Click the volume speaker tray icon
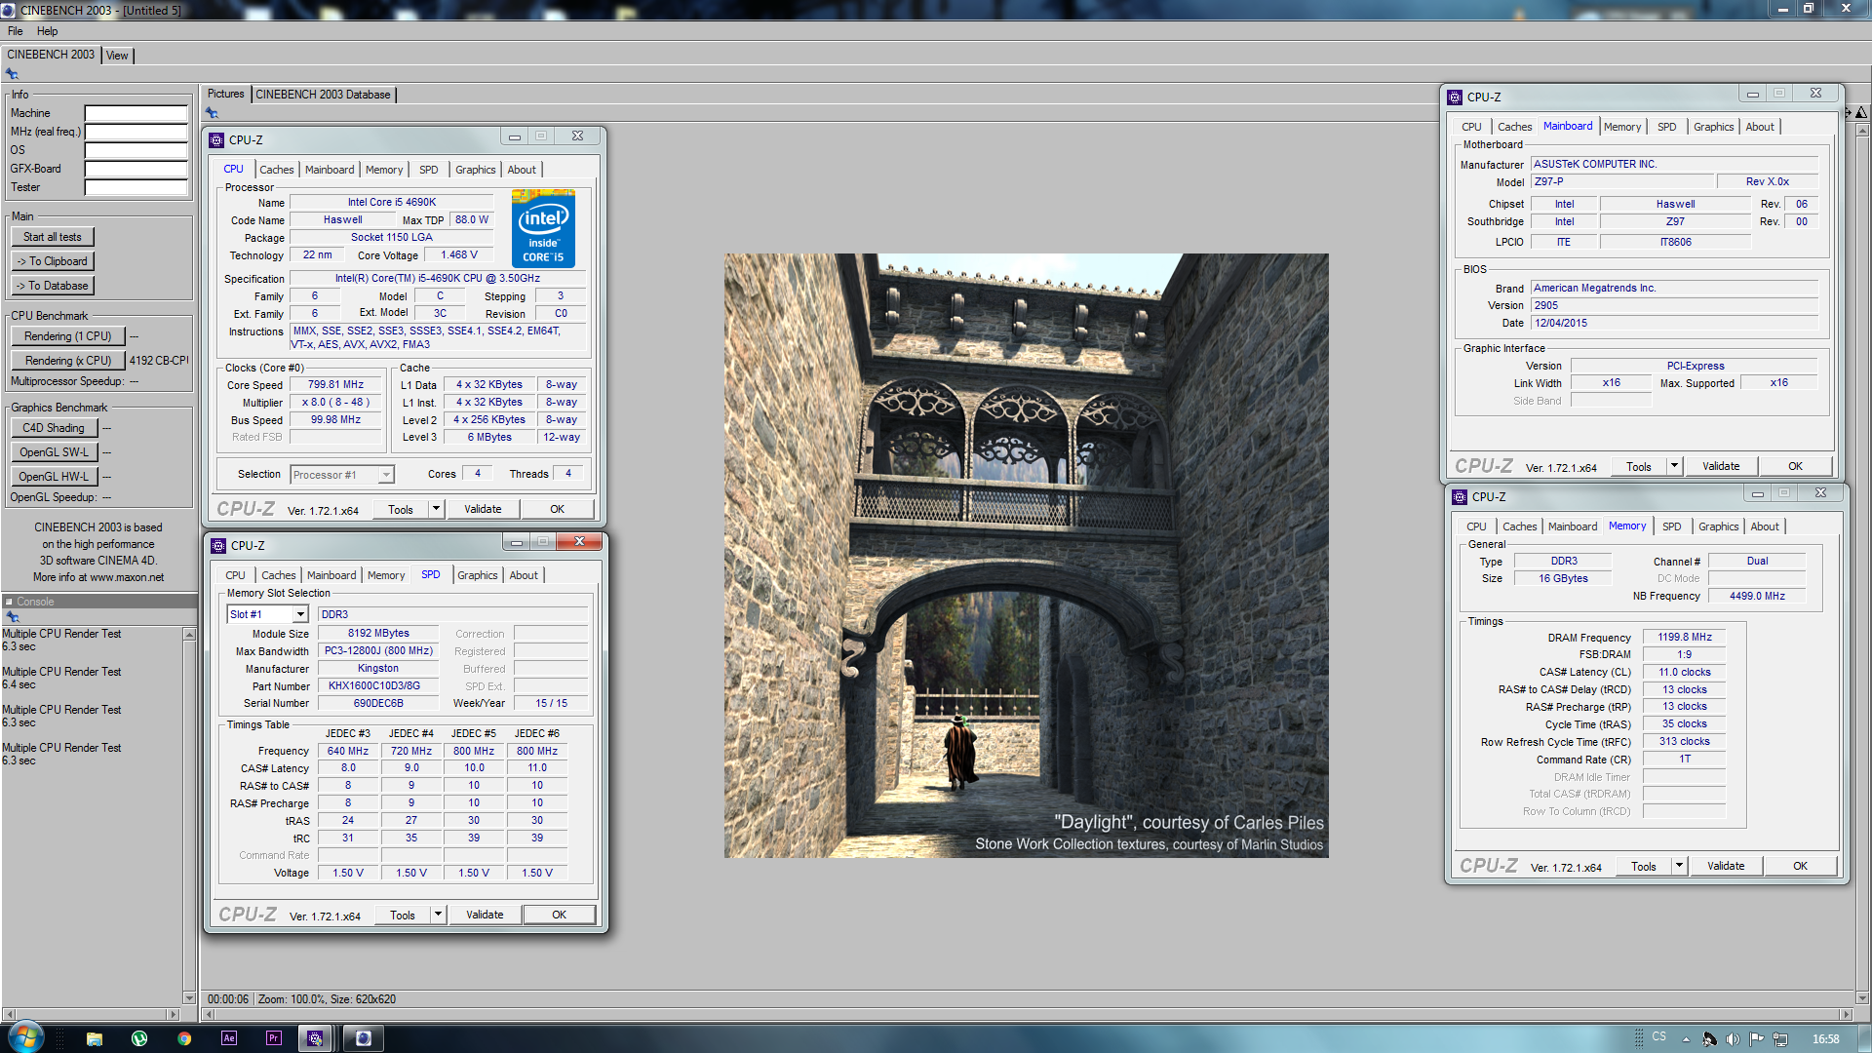Screen dimensions: 1872x1053 1733,1039
